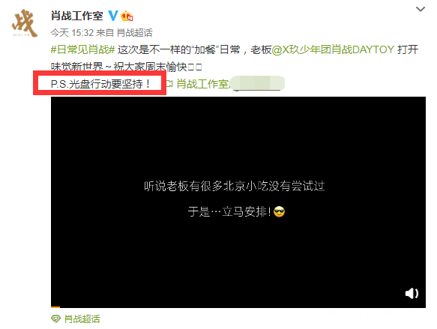Expand the post options chevron

coord(421,9)
